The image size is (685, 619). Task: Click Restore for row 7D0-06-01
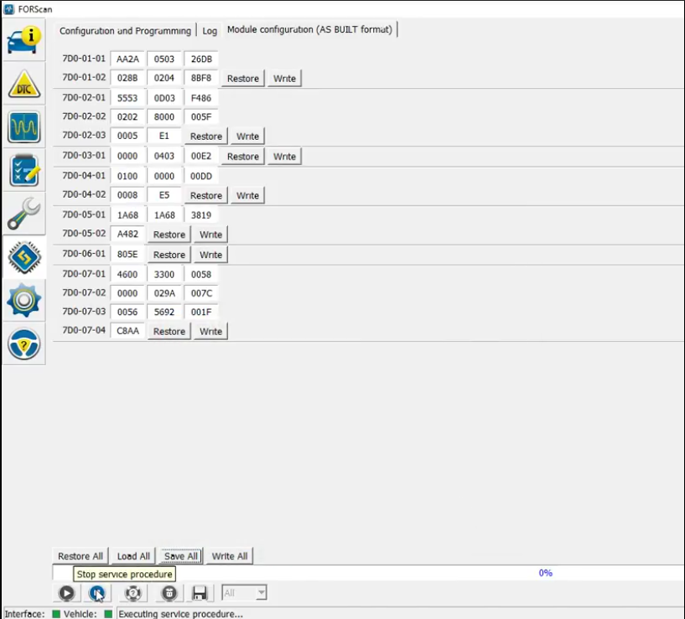click(169, 255)
